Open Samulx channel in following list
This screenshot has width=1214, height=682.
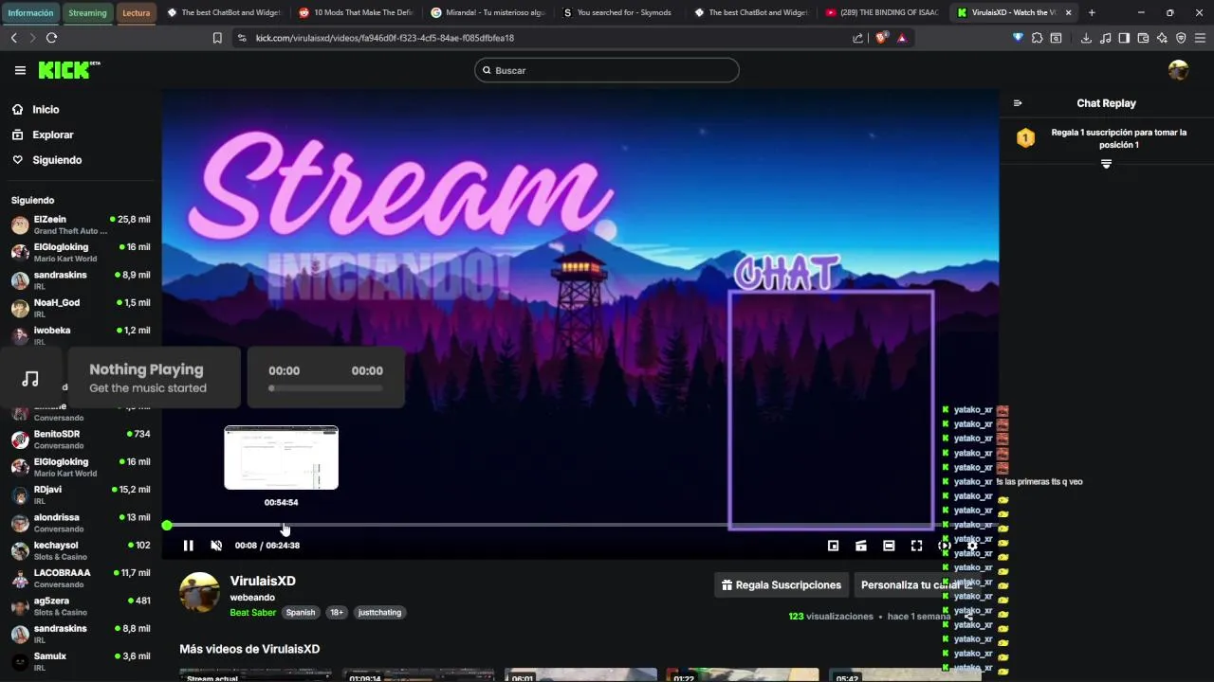pos(81,661)
